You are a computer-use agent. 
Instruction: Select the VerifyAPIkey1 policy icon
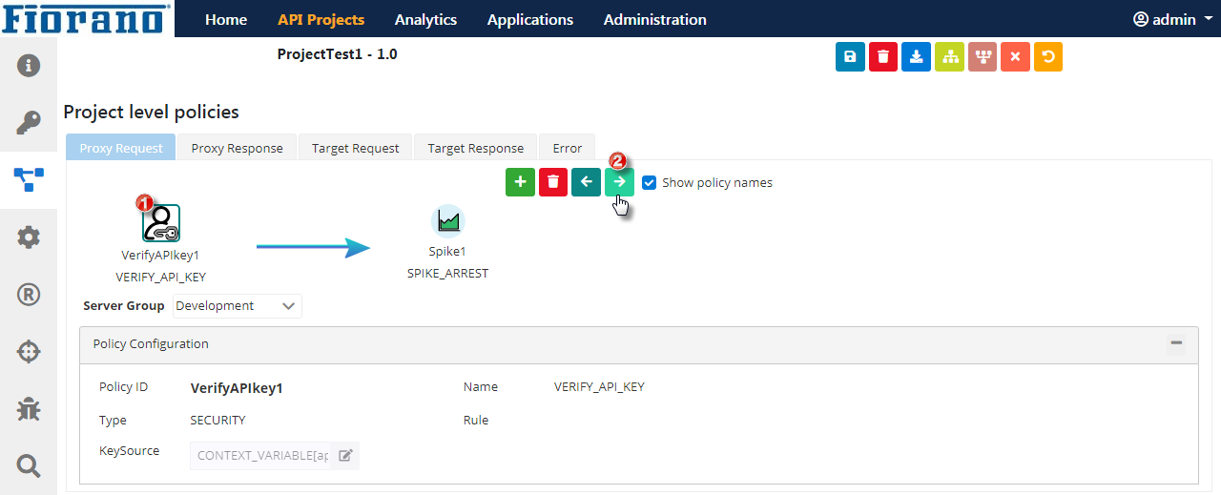(161, 222)
